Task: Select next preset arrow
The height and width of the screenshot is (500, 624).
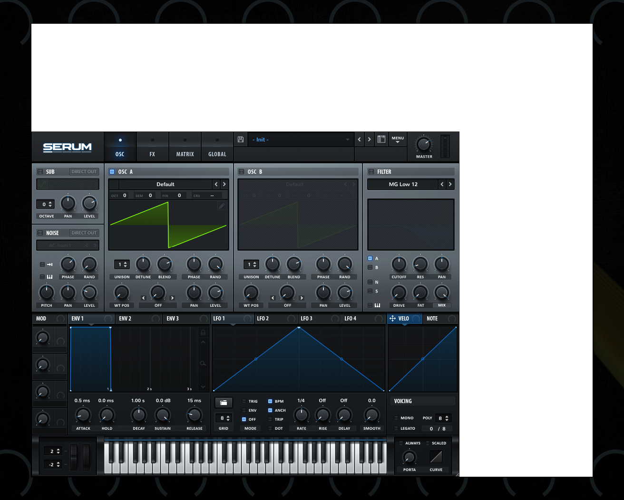Action: pos(369,139)
